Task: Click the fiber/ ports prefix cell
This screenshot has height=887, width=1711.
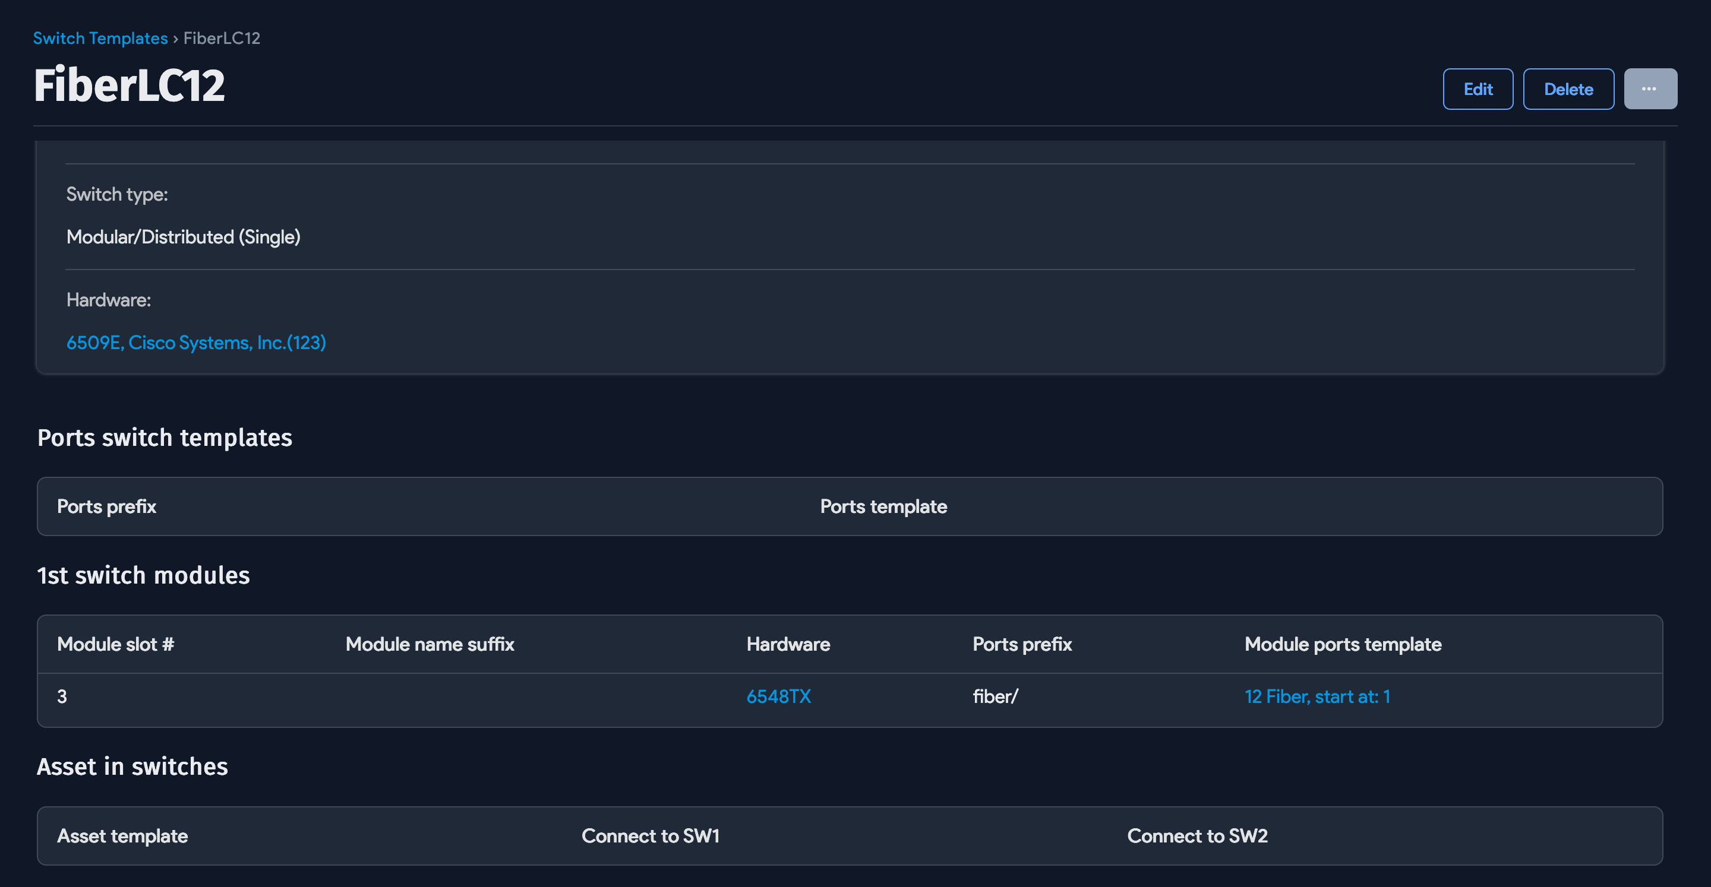Action: tap(995, 696)
